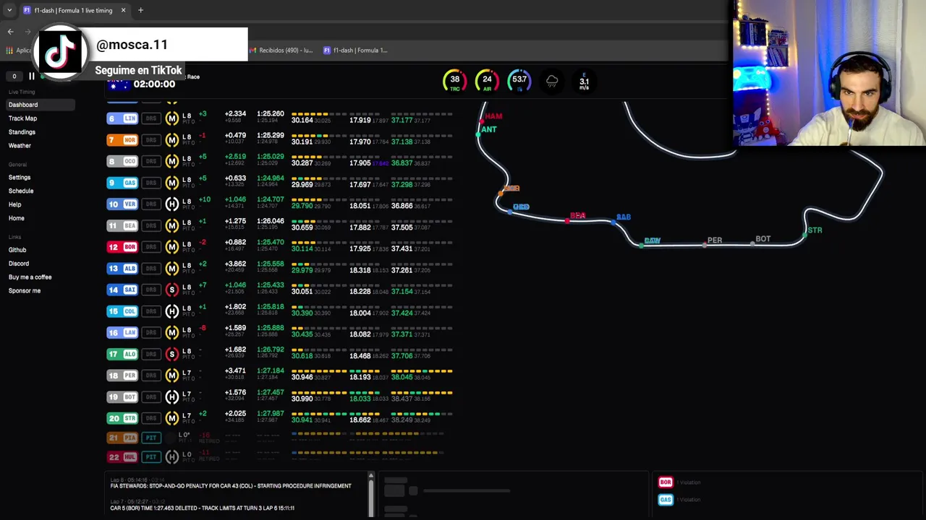Click the DRS badge in the STR row
Viewport: 926px width, 520px height.
click(x=151, y=418)
